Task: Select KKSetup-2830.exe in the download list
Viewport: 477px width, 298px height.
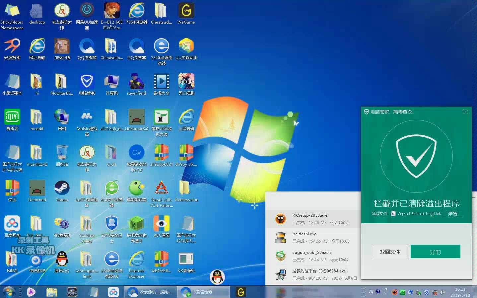Action: 313,219
